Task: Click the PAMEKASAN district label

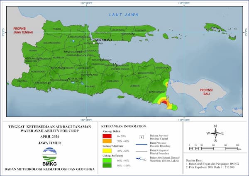Action: (x=128, y=34)
